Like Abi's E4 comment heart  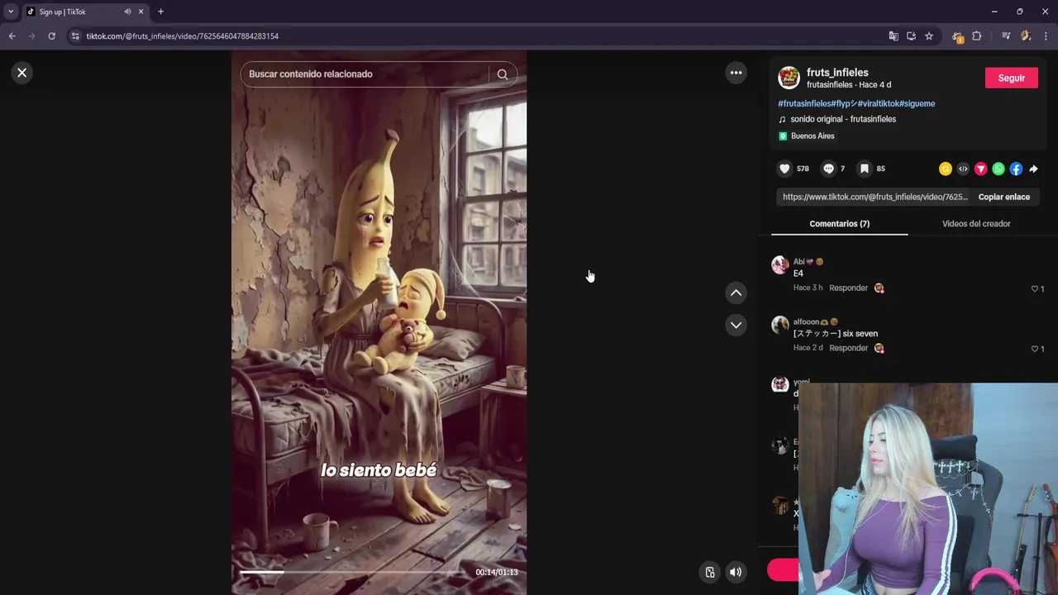click(x=1034, y=288)
